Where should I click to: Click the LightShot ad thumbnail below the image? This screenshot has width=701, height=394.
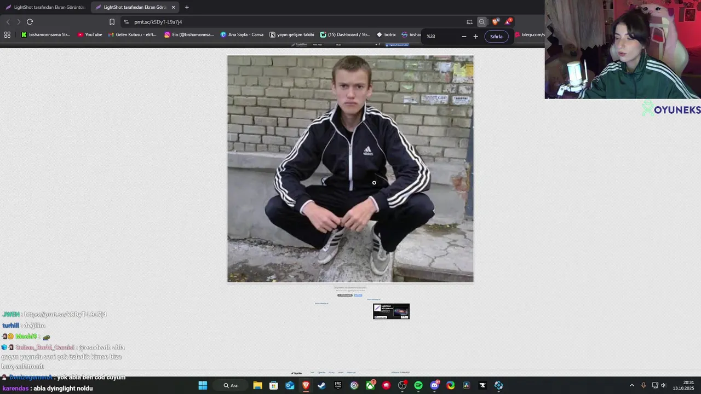coord(391,311)
